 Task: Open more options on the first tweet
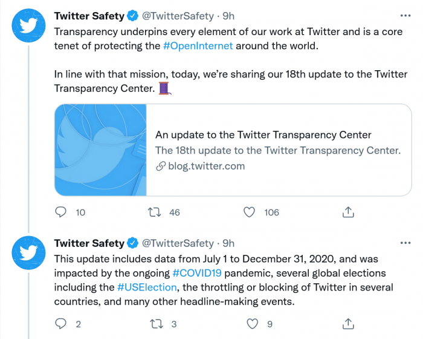(x=406, y=15)
